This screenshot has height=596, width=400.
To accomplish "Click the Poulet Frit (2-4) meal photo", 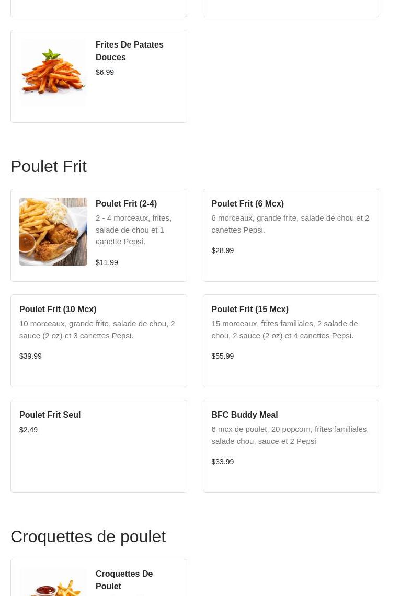I will [x=53, y=232].
